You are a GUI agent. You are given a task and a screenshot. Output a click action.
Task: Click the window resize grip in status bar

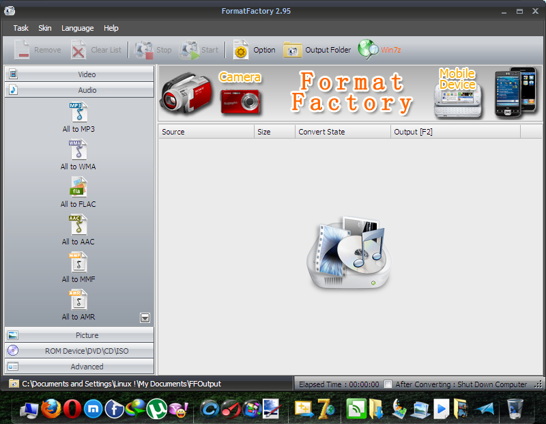point(538,384)
